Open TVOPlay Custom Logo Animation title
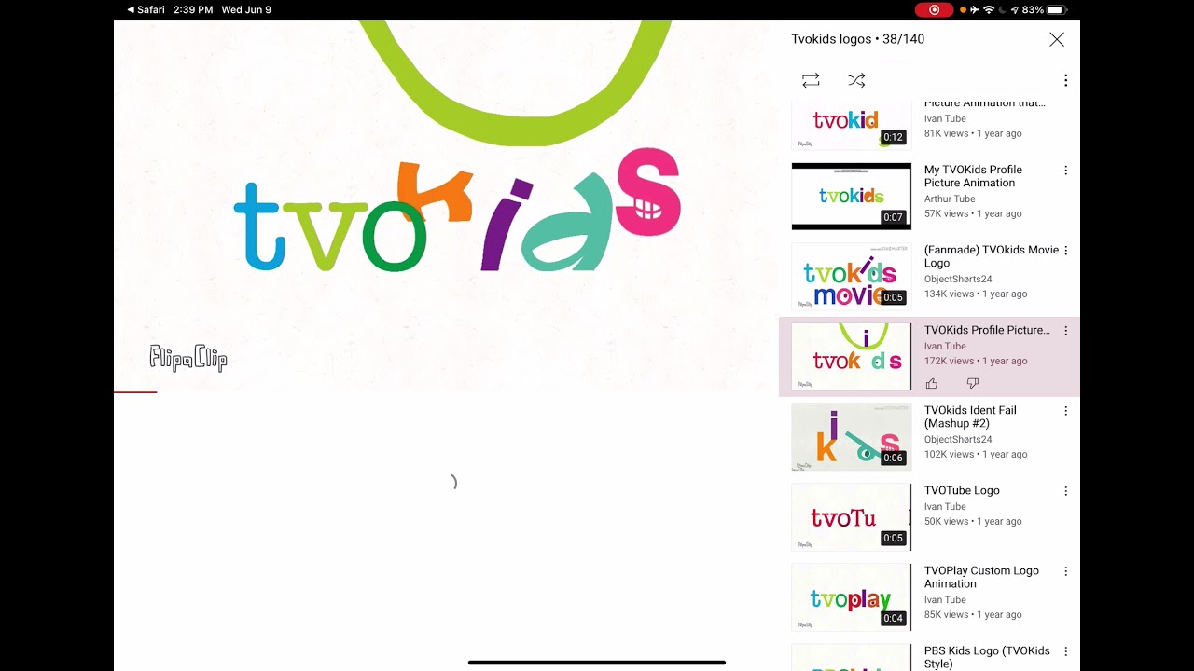The image size is (1194, 671). 981,577
